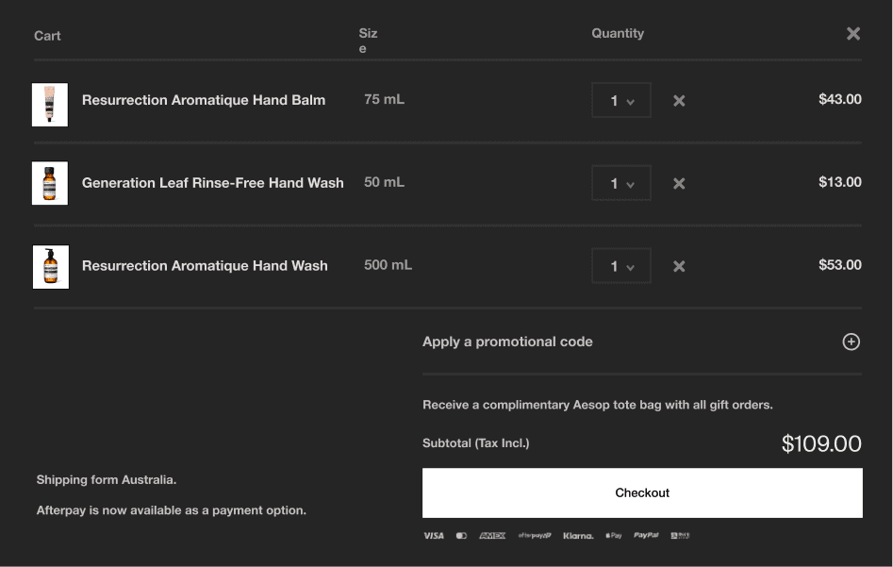Click the PayPal payment logo

(x=646, y=536)
